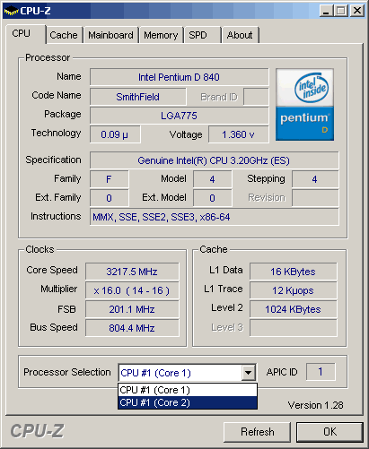Click the Intel Pentium D logo
369x449 pixels.
point(304,104)
